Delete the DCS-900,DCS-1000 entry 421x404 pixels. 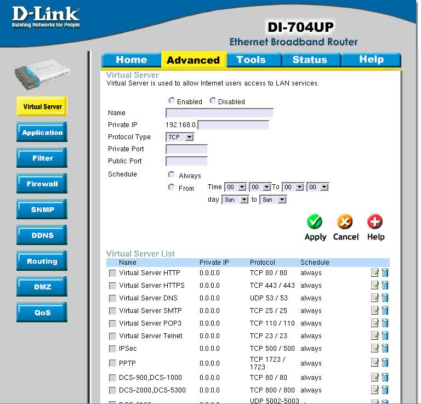[385, 377]
